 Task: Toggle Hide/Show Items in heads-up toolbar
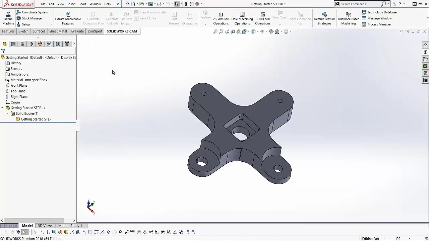point(262,31)
